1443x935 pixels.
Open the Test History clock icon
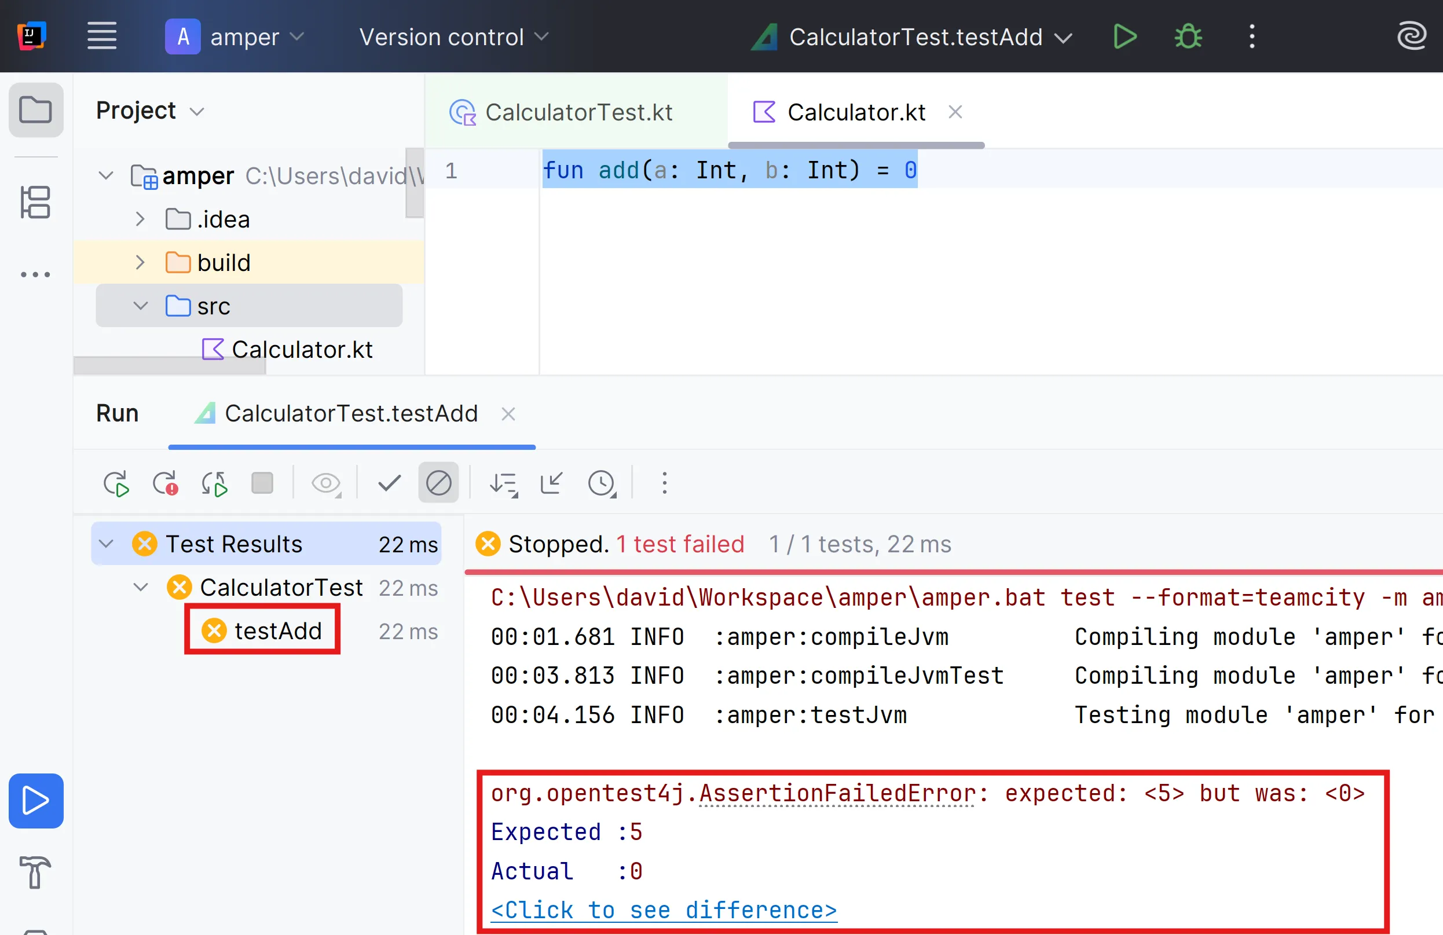pyautogui.click(x=602, y=483)
